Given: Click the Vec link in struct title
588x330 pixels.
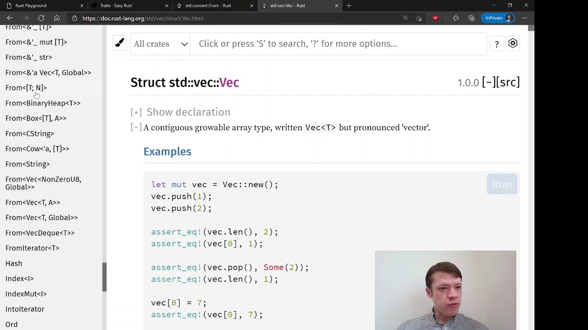Looking at the screenshot, I should click(x=229, y=82).
